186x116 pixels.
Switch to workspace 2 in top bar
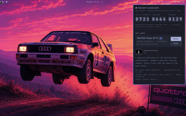tap(10, 2)
